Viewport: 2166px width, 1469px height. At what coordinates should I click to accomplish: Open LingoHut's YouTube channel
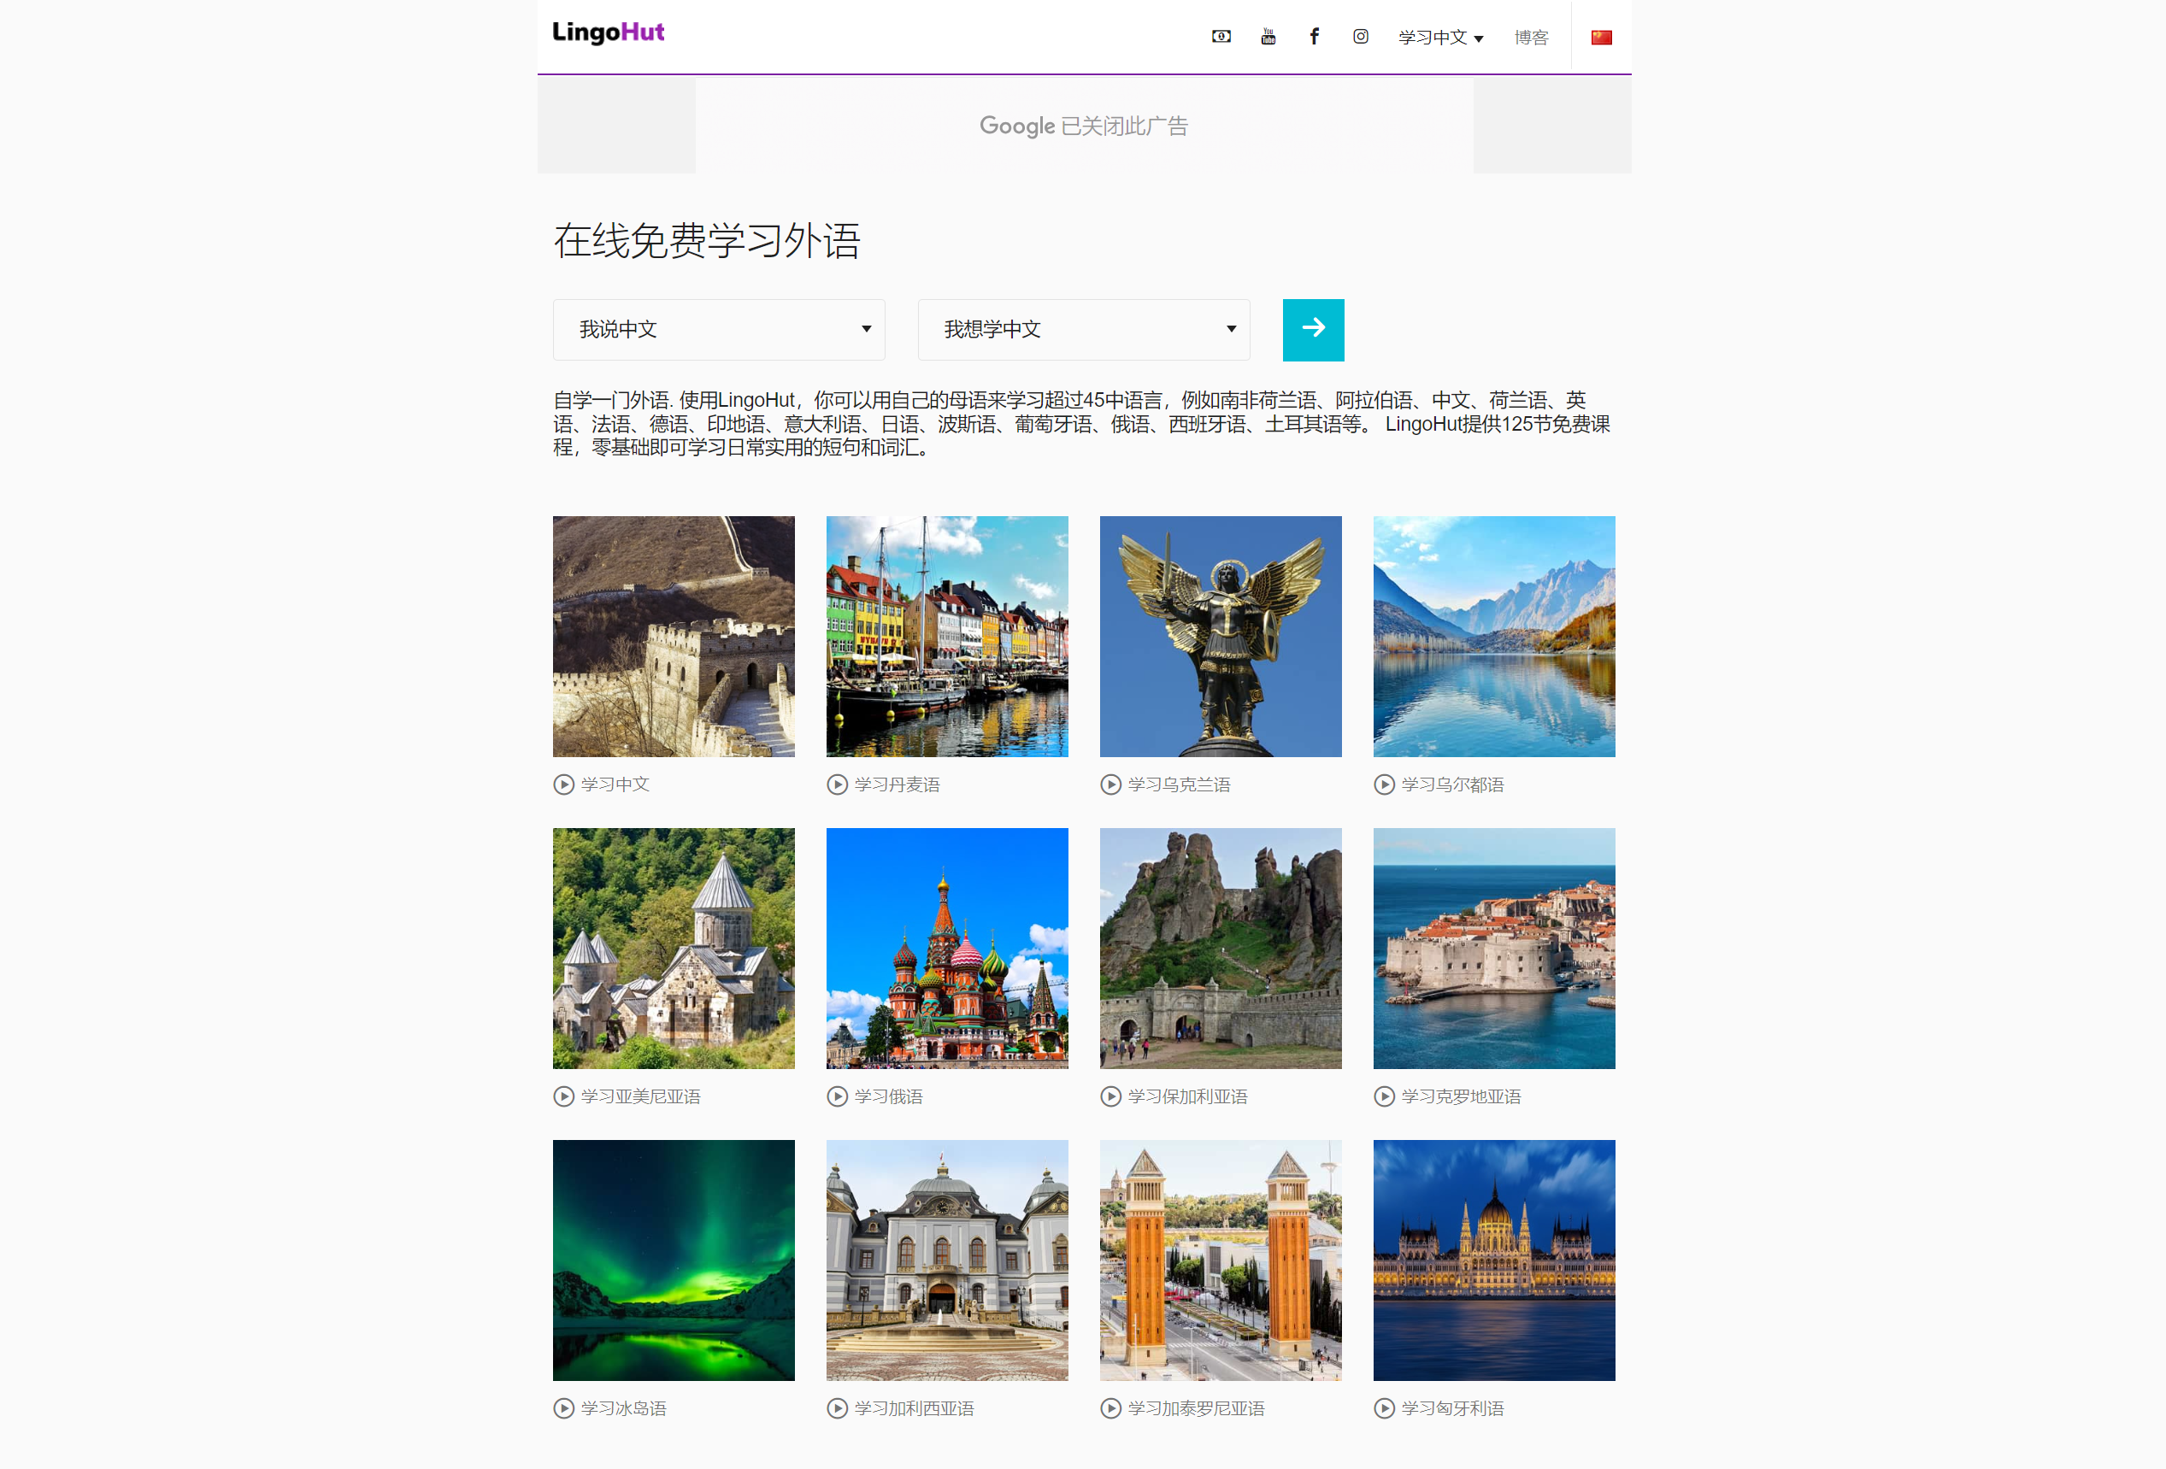click(x=1268, y=37)
